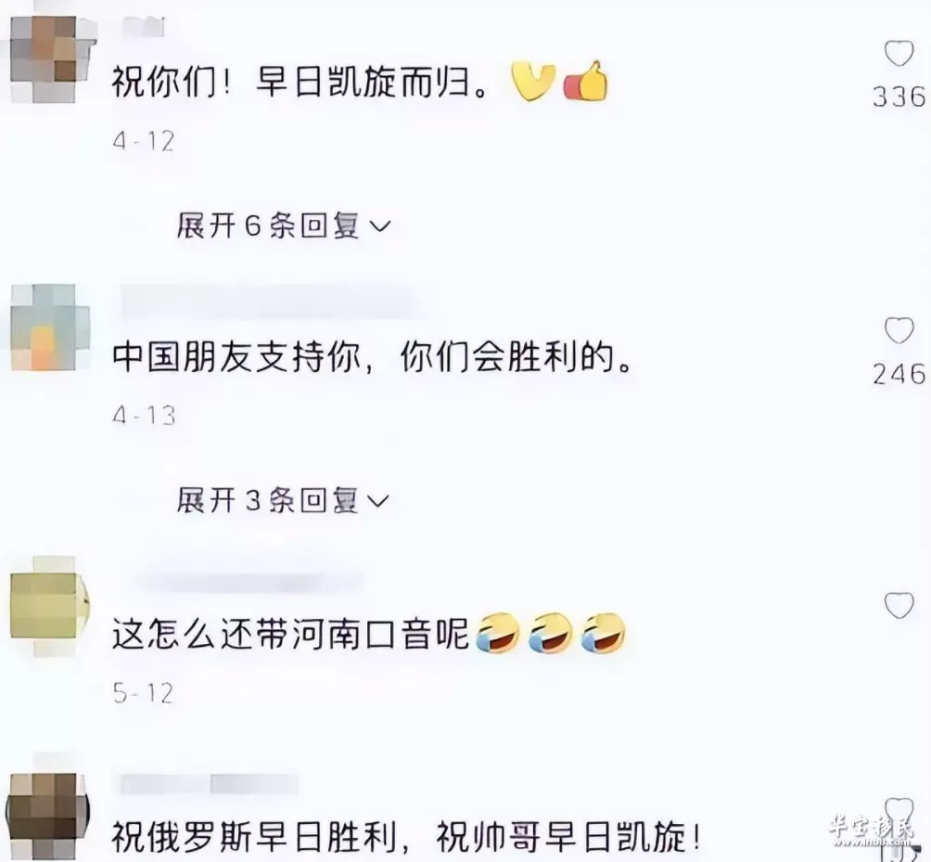The height and width of the screenshot is (862, 931).
Task: Like the comment with 246 likes
Action: [x=899, y=330]
